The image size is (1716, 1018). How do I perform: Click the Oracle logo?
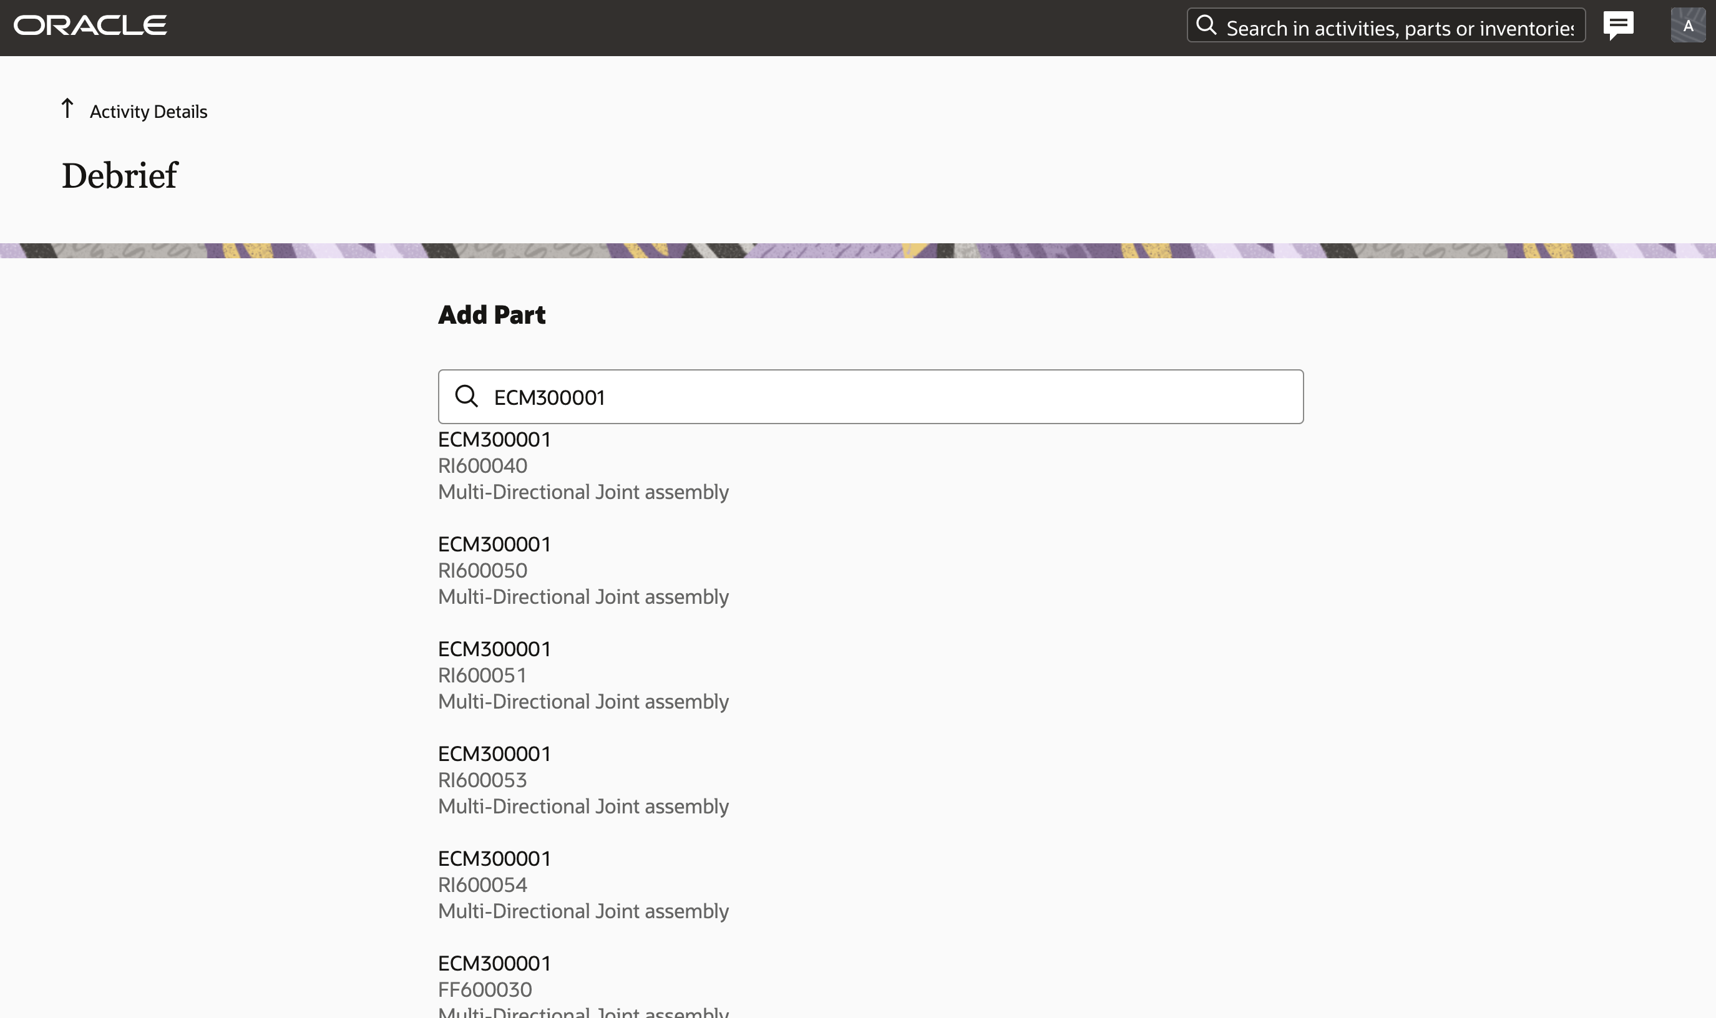click(90, 26)
